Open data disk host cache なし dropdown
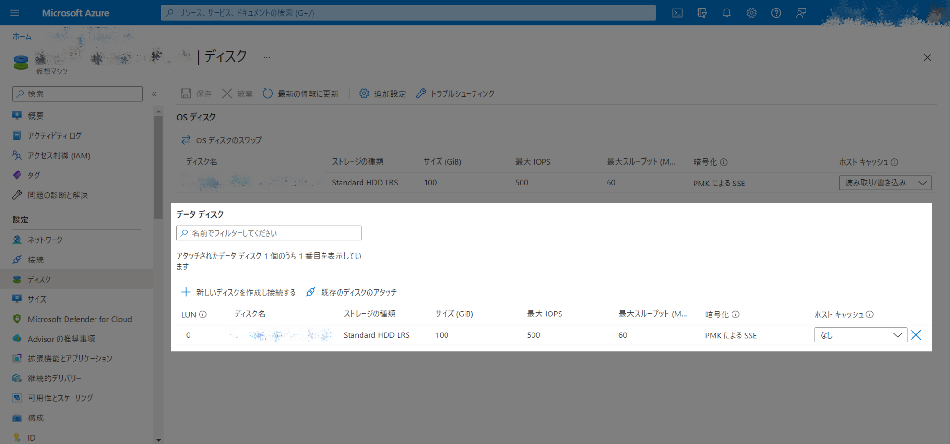This screenshot has height=444, width=950. click(861, 335)
